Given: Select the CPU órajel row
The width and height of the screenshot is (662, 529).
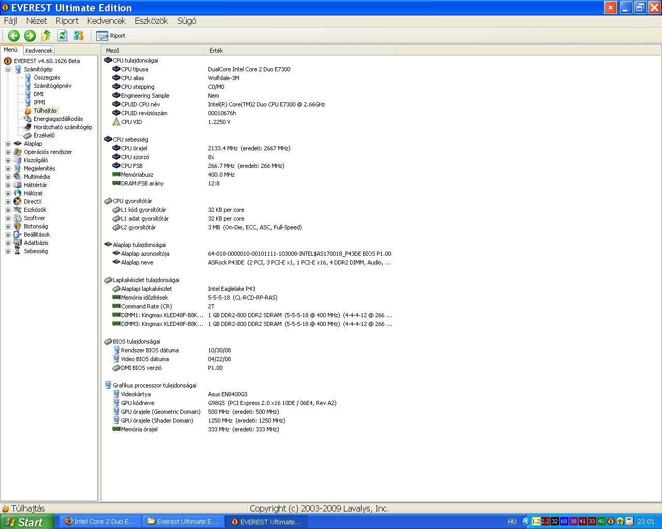Looking at the screenshot, I should pyautogui.click(x=248, y=148).
